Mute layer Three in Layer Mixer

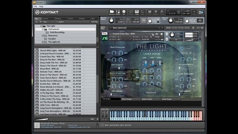tap(157, 64)
